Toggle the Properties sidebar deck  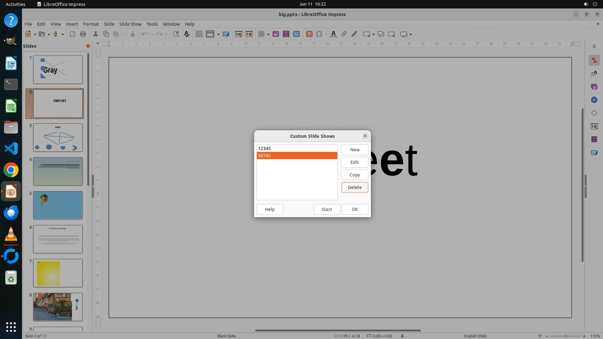pyautogui.click(x=594, y=60)
